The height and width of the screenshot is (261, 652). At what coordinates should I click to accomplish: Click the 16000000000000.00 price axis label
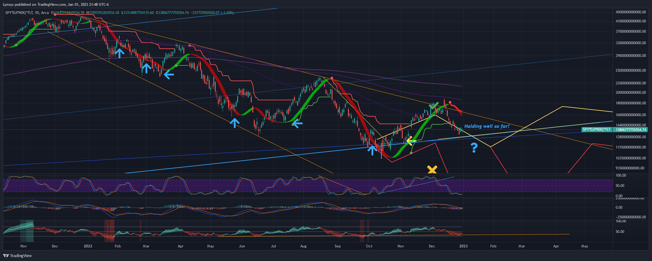coord(631,115)
